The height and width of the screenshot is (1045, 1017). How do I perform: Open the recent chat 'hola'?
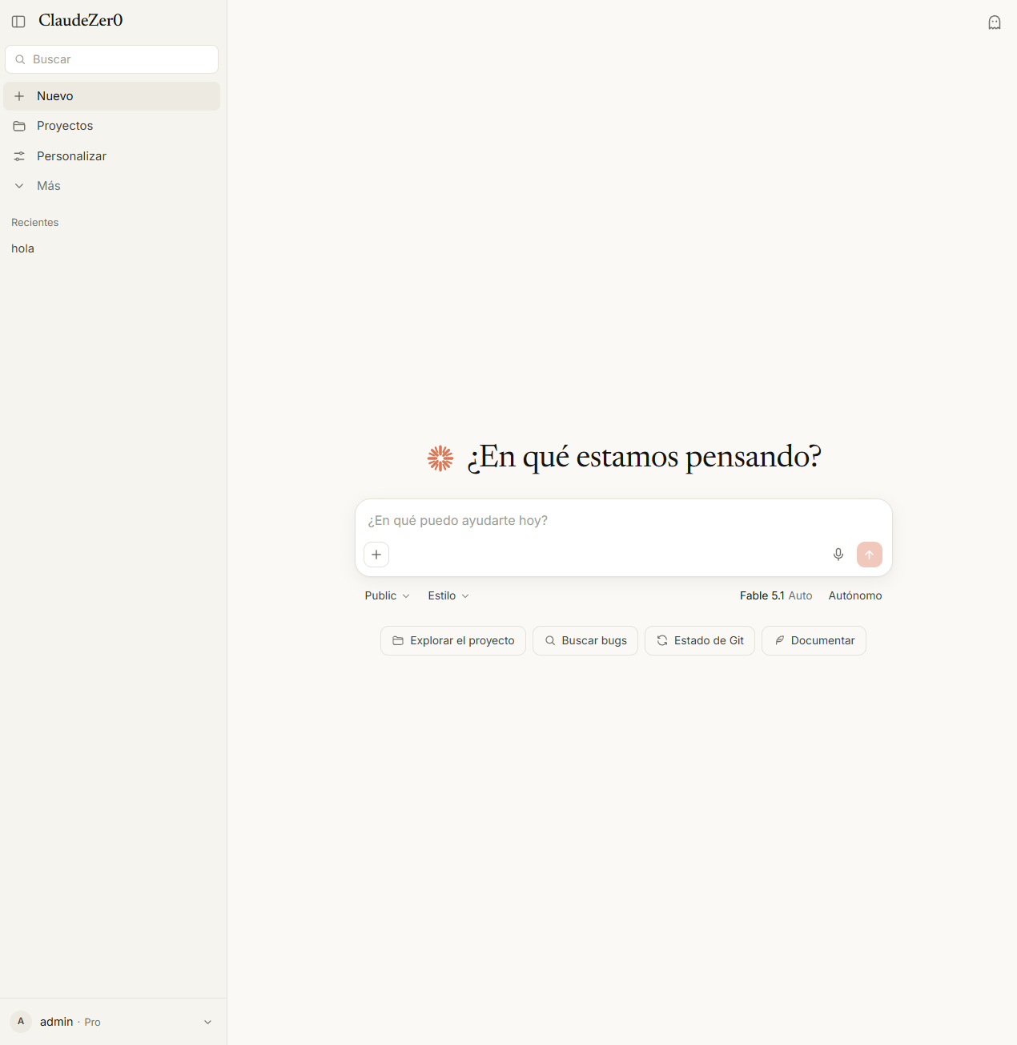tap(112, 248)
